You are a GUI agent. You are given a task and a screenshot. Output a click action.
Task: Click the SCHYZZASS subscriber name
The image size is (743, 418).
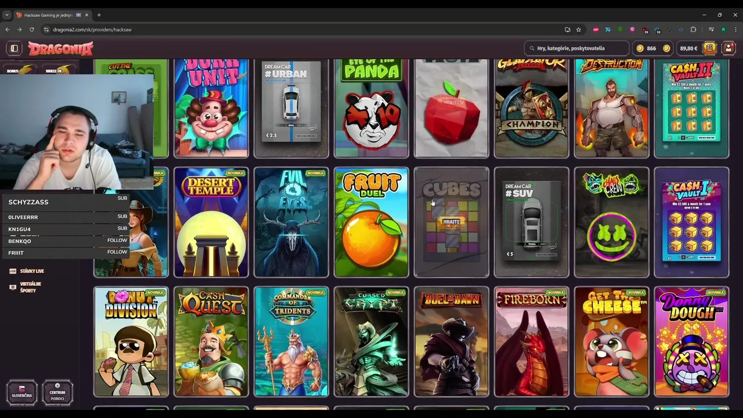(28, 202)
